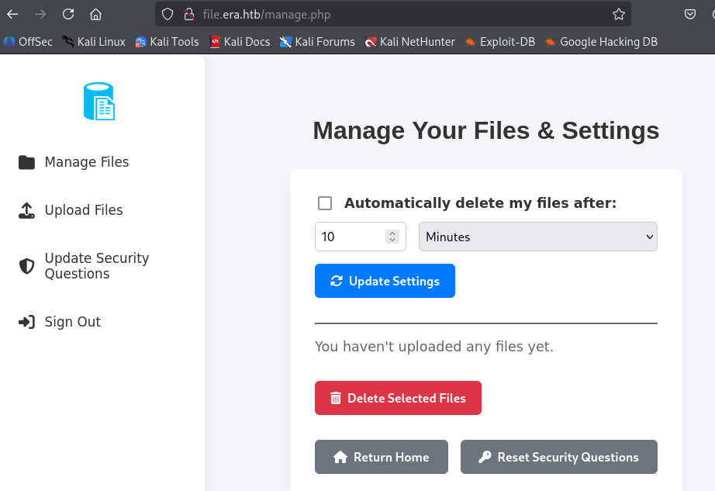Click the upload icon beside Upload Files

[27, 210]
